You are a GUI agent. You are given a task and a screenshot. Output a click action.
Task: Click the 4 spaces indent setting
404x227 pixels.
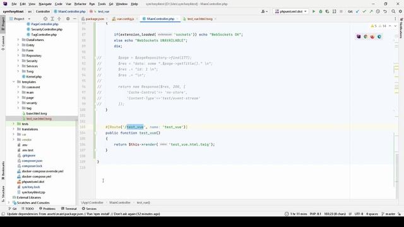click(372, 214)
